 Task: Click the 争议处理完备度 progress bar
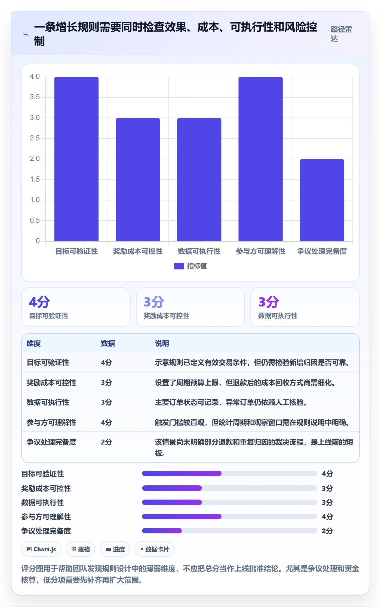point(230,531)
